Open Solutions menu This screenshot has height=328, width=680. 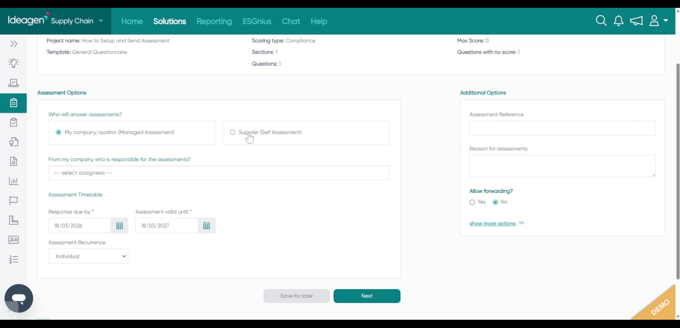tap(170, 21)
